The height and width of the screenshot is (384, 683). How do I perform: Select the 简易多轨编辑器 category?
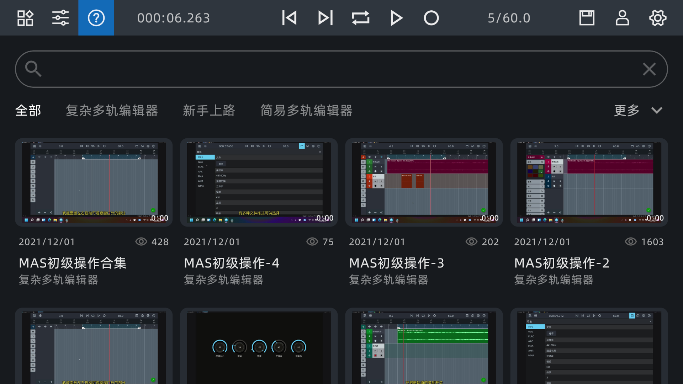tap(306, 111)
